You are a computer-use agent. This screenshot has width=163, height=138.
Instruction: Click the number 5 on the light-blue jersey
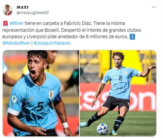[x=40, y=107]
